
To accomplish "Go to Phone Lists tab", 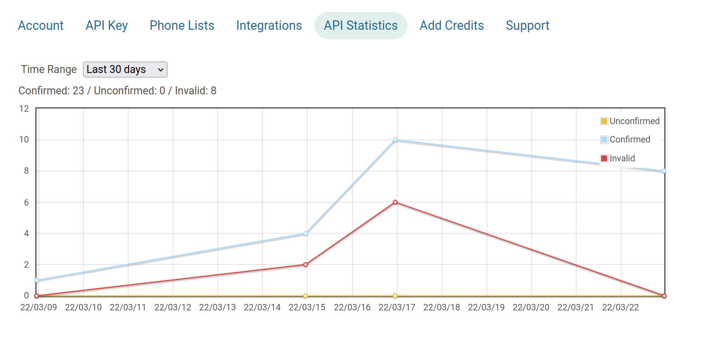I will 182,25.
